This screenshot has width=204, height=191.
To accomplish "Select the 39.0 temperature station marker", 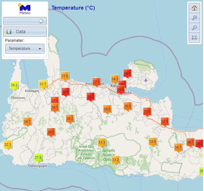I will click(x=66, y=92).
